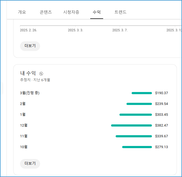Click the 2월 revenue bar
The width and height of the screenshot is (182, 177).
point(139,104)
